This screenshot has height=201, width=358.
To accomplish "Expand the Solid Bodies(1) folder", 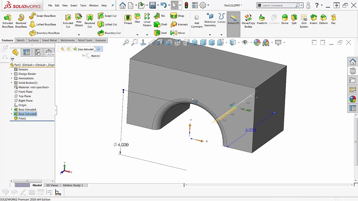I will 11,83.
